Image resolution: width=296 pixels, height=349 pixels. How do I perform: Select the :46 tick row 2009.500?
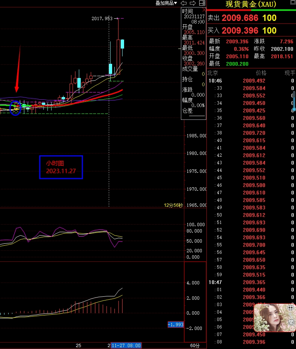point(251,185)
